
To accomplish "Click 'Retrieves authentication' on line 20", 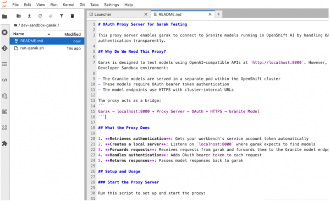I will [x=138, y=139].
